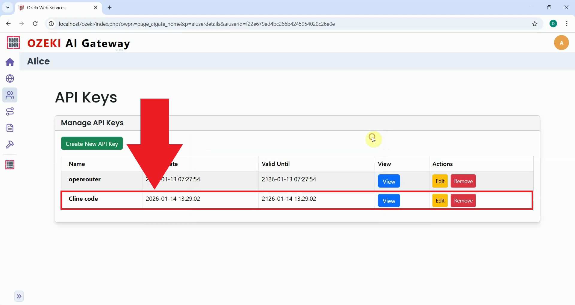Click the Ozeki grid icon at sidebar bottom
Viewport: 575px width, 305px height.
[10, 164]
